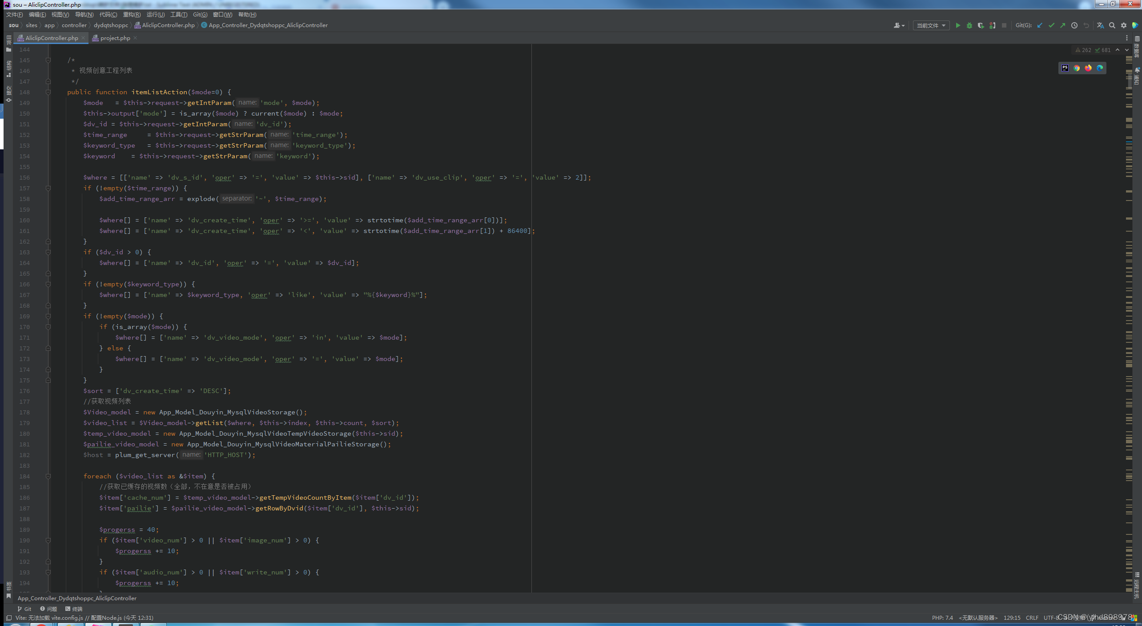Screen dimensions: 1142x626
Task: Switch to the project.php tab
Action: coord(115,38)
